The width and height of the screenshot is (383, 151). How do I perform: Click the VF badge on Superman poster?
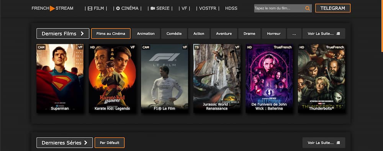point(80,47)
